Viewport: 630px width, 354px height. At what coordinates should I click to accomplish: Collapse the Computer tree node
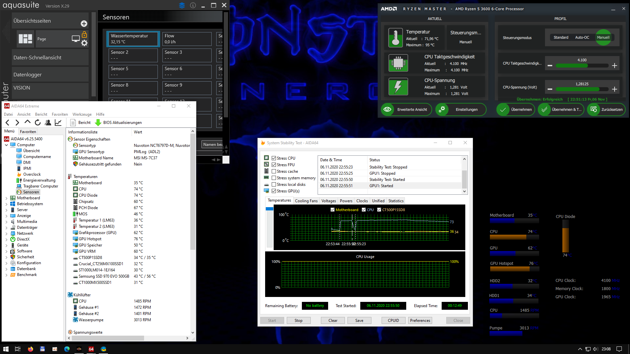pos(6,145)
